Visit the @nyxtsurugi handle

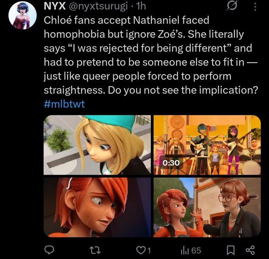[98, 6]
